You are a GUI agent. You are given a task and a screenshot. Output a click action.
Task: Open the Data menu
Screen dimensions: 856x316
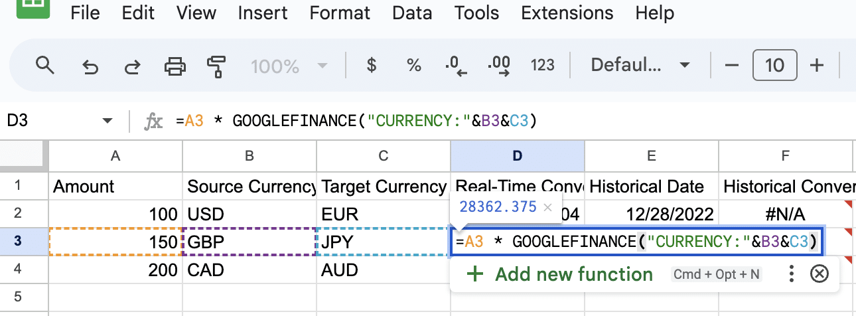coord(412,13)
